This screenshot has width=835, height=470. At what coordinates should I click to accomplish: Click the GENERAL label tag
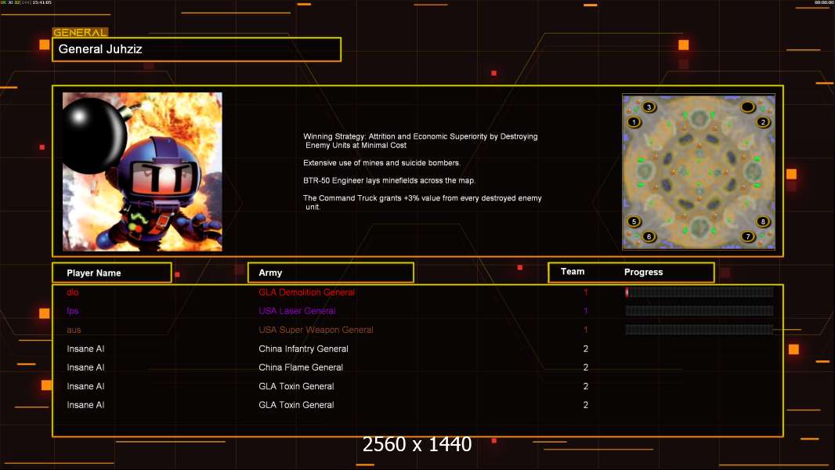click(x=80, y=32)
